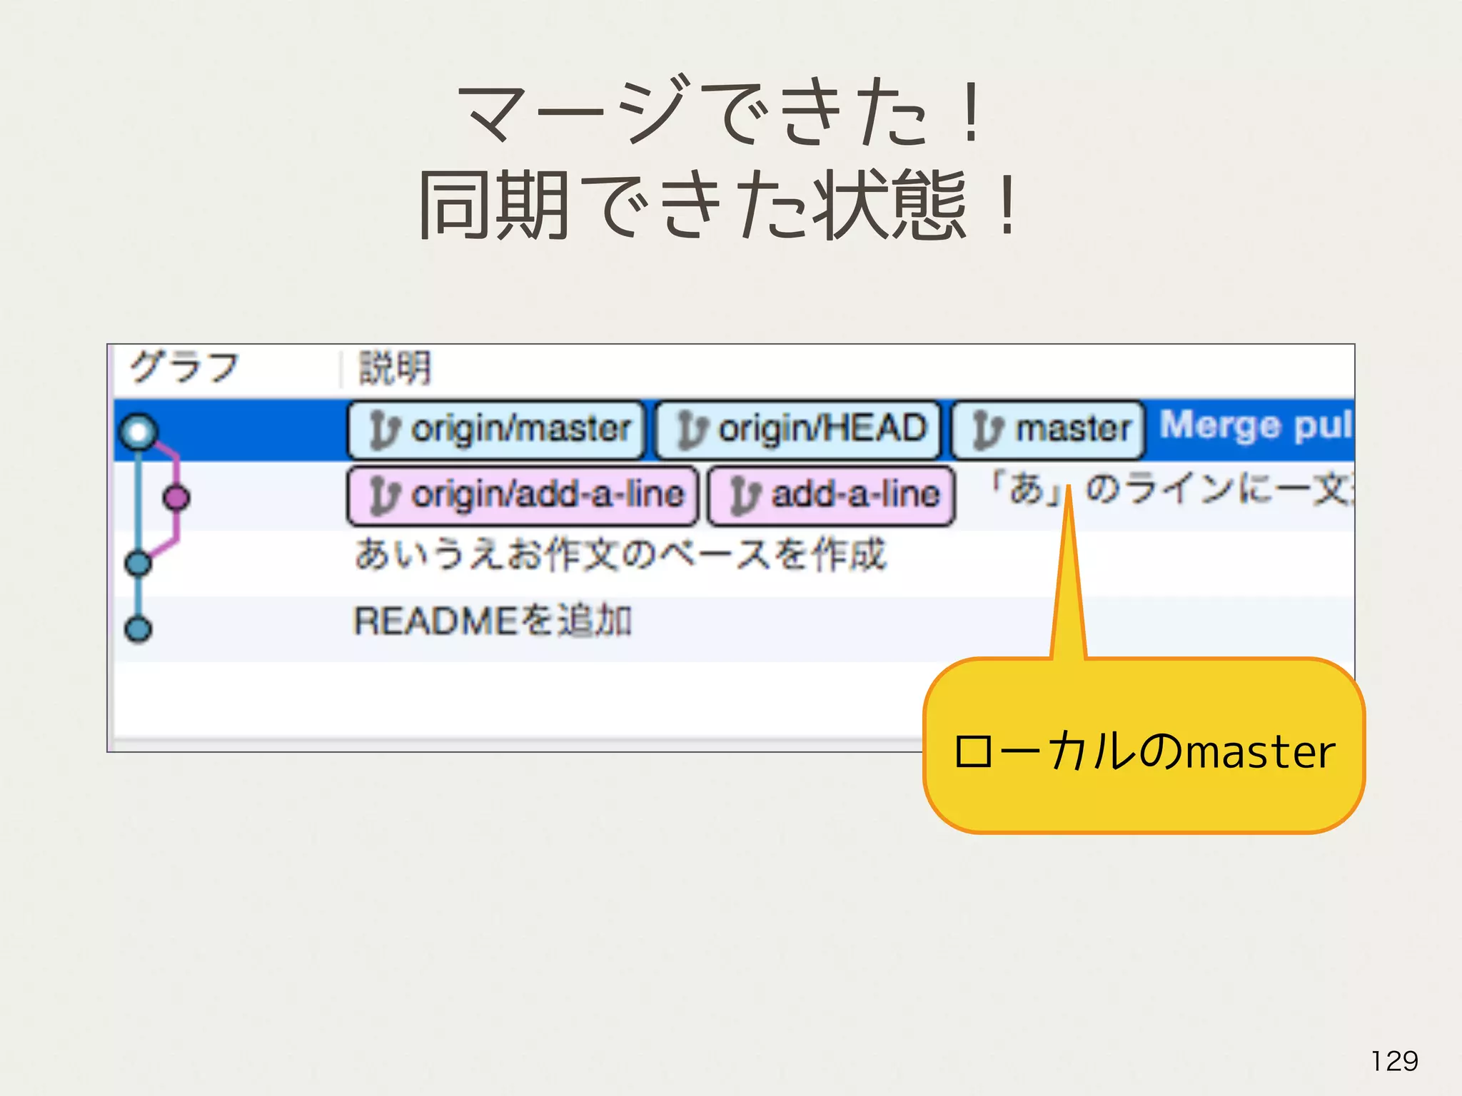Click the グラフ column header

coord(184,368)
